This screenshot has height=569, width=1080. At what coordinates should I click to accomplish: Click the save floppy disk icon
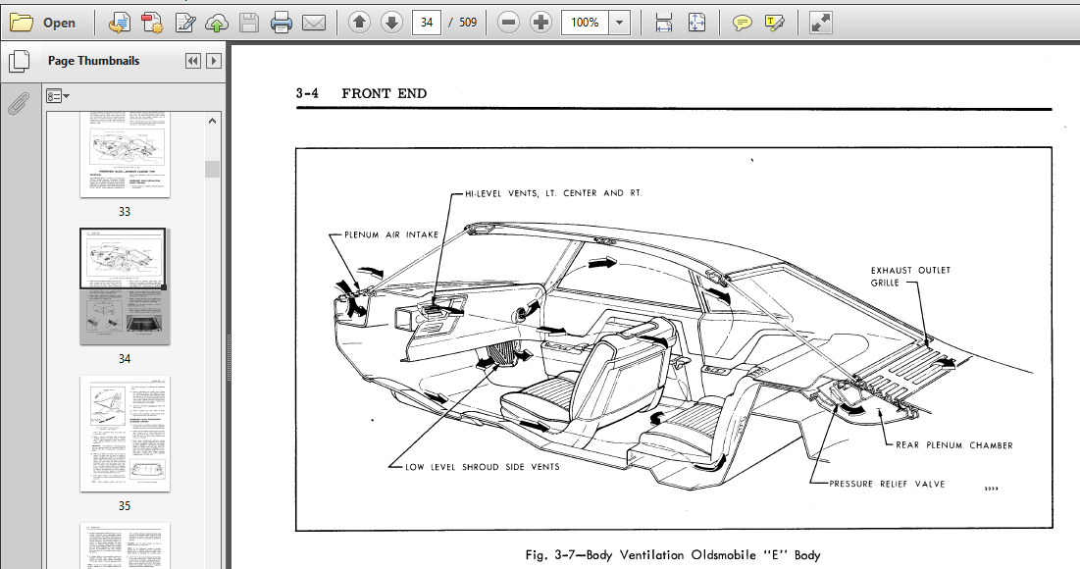coord(248,23)
